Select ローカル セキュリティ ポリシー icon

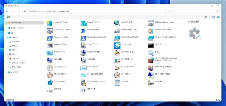(x=83, y=83)
